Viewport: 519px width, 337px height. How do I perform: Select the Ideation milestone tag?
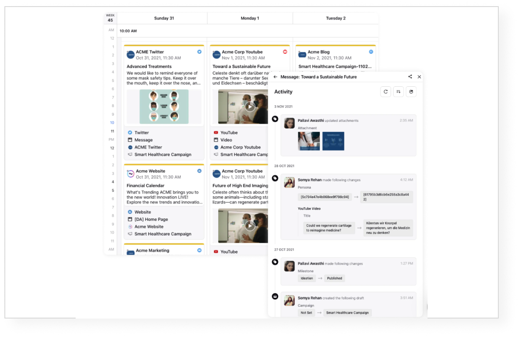(307, 278)
